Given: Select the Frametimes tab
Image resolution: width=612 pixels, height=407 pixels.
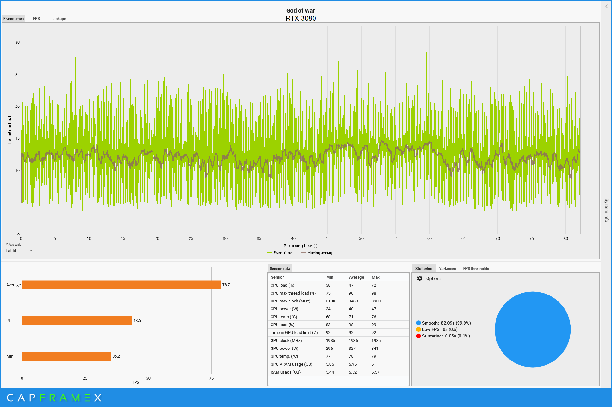Looking at the screenshot, I should click(x=14, y=19).
